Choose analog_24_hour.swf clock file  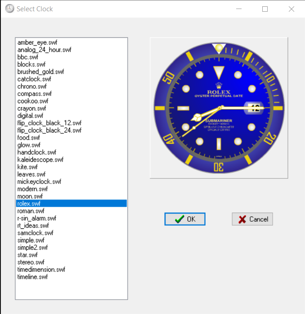pyautogui.click(x=44, y=50)
